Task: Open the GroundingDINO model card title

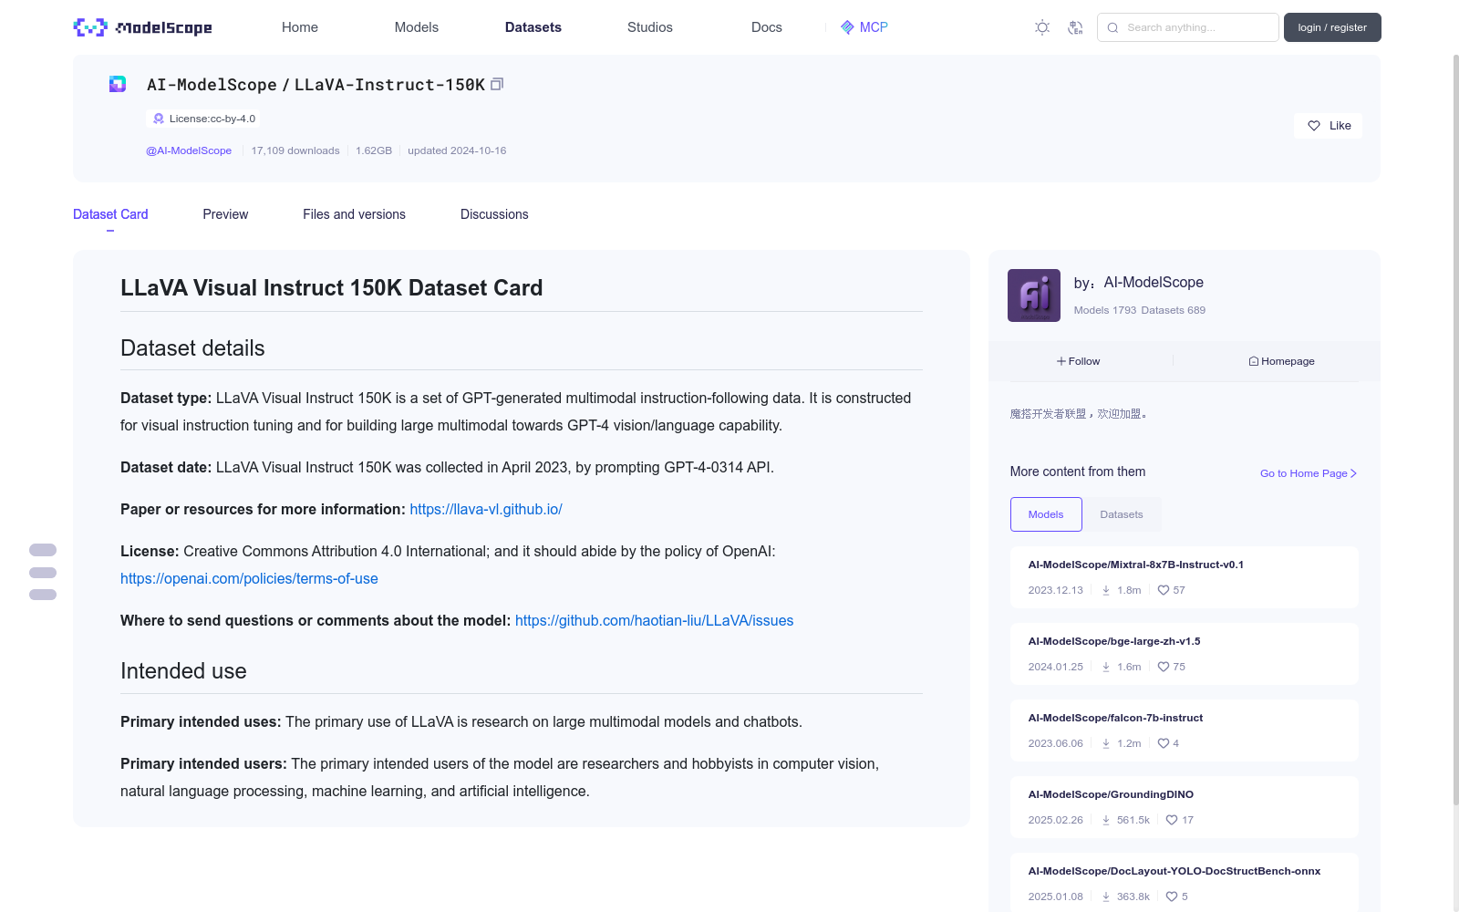Action: 1111,794
